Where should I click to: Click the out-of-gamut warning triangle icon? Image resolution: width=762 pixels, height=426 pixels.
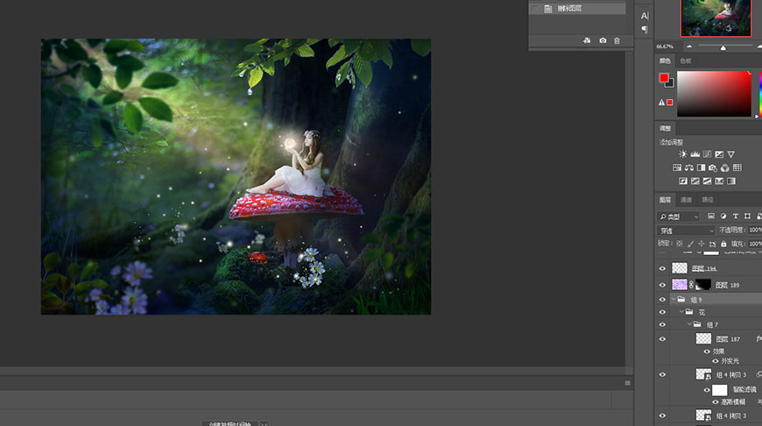(x=661, y=103)
